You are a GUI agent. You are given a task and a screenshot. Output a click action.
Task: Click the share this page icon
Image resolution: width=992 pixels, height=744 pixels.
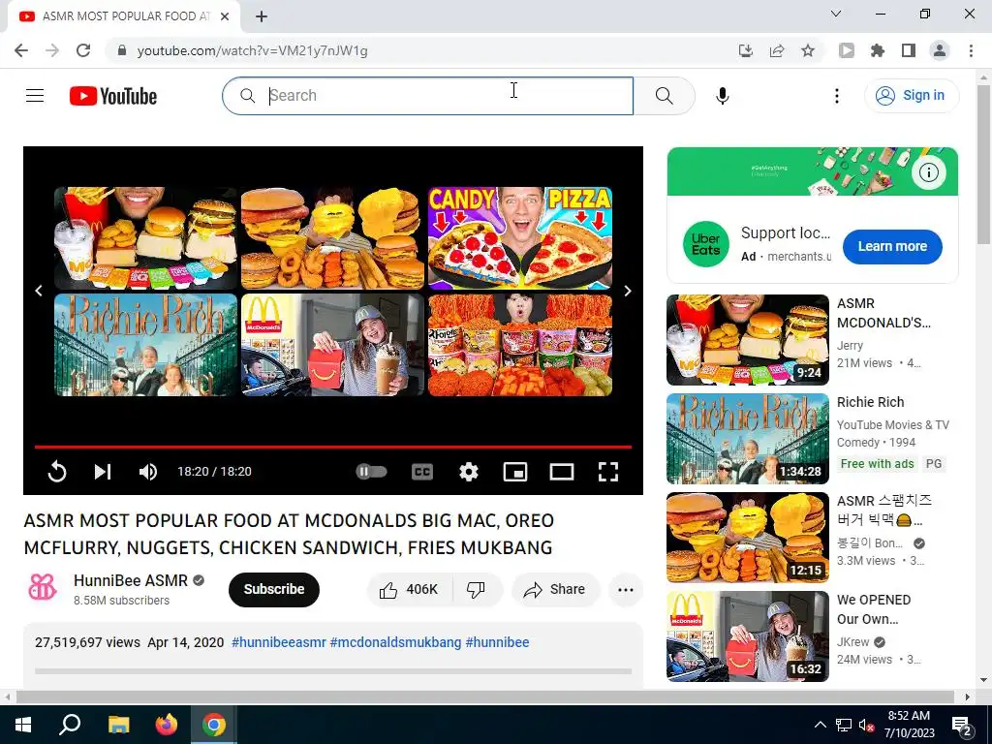point(777,50)
